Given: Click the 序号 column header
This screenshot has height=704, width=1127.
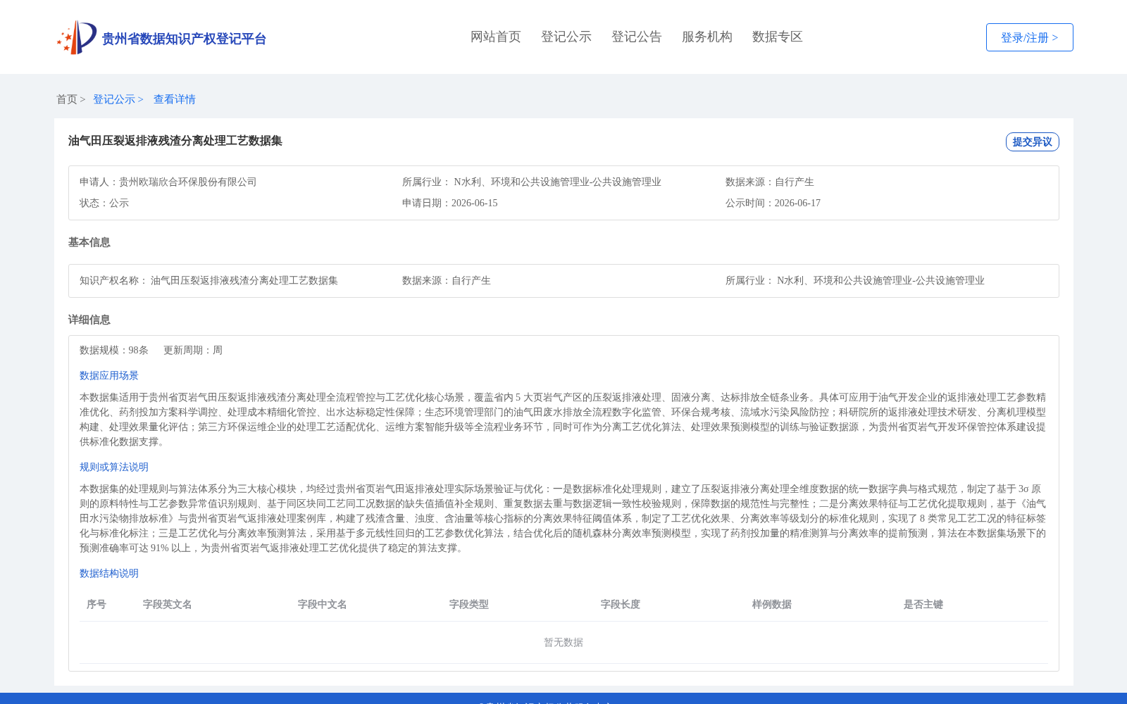Looking at the screenshot, I should point(96,604).
